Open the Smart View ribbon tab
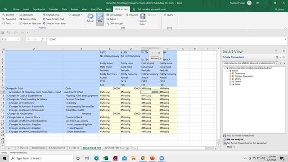The width and height of the screenshot is (288, 162). pos(96,9)
